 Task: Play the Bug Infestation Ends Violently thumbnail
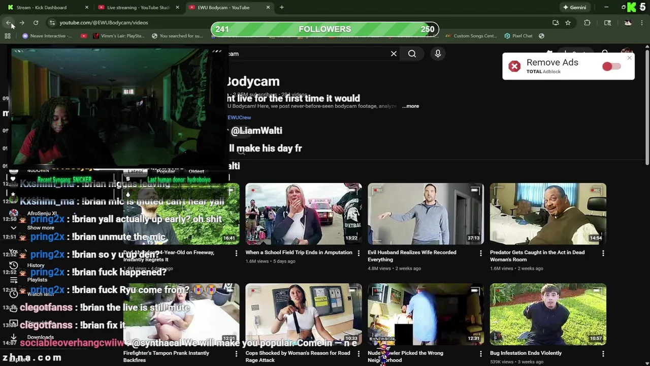click(x=548, y=314)
